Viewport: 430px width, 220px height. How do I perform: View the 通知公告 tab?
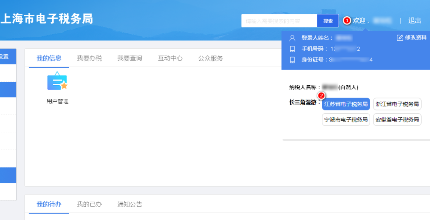(129, 204)
